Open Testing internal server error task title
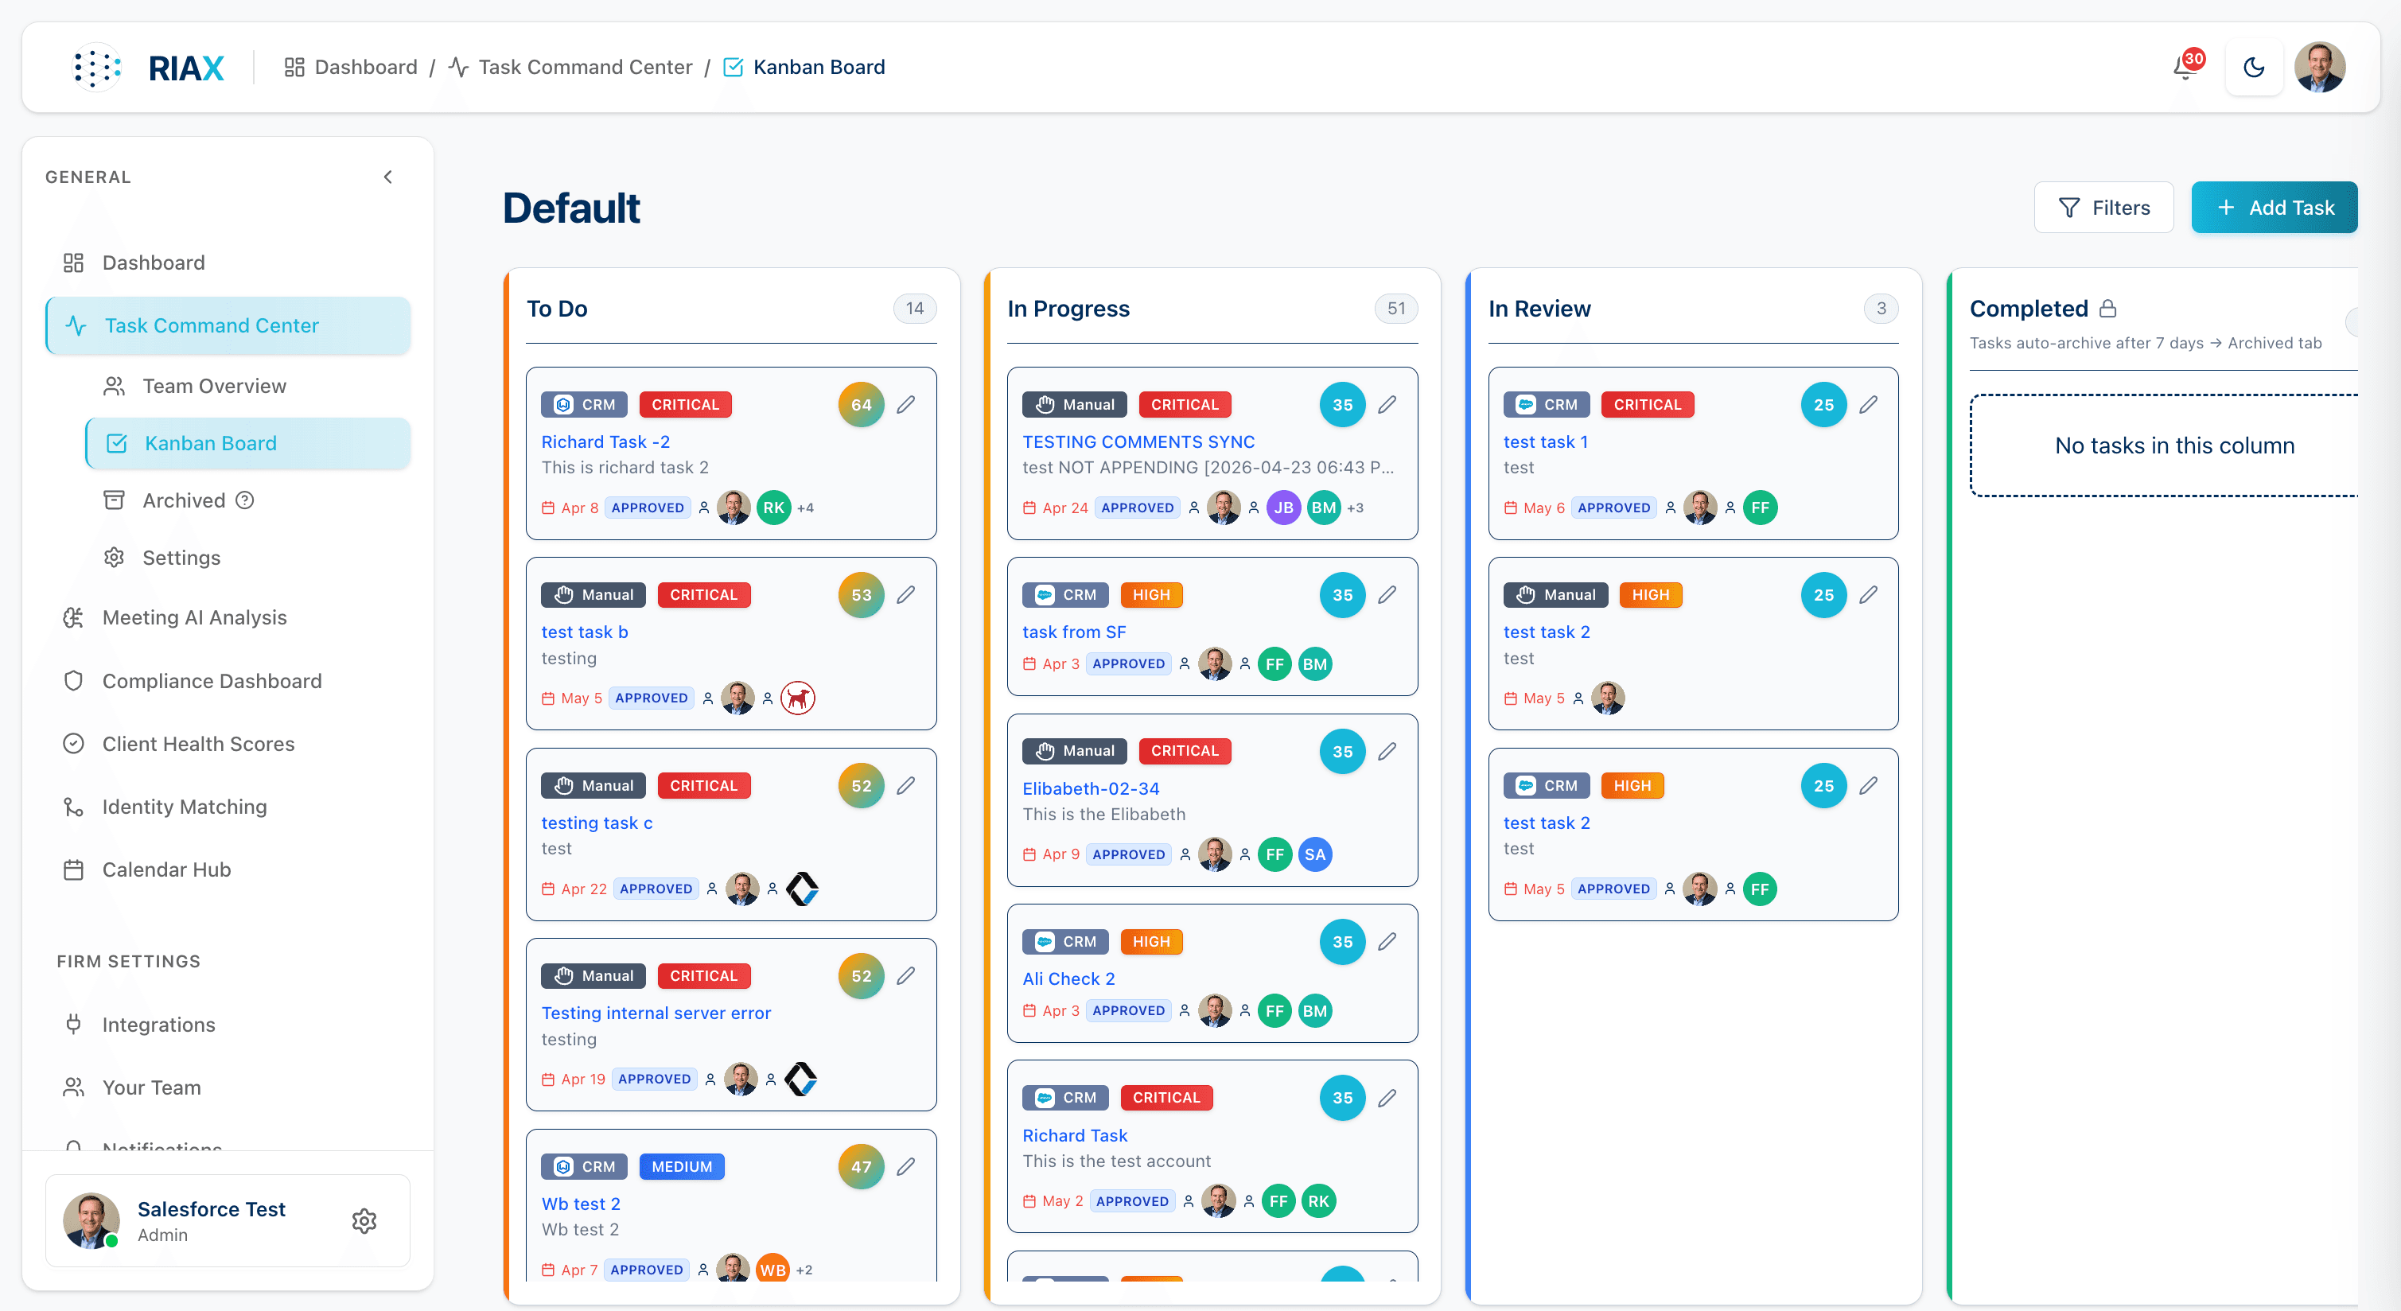2401x1311 pixels. click(x=656, y=1013)
